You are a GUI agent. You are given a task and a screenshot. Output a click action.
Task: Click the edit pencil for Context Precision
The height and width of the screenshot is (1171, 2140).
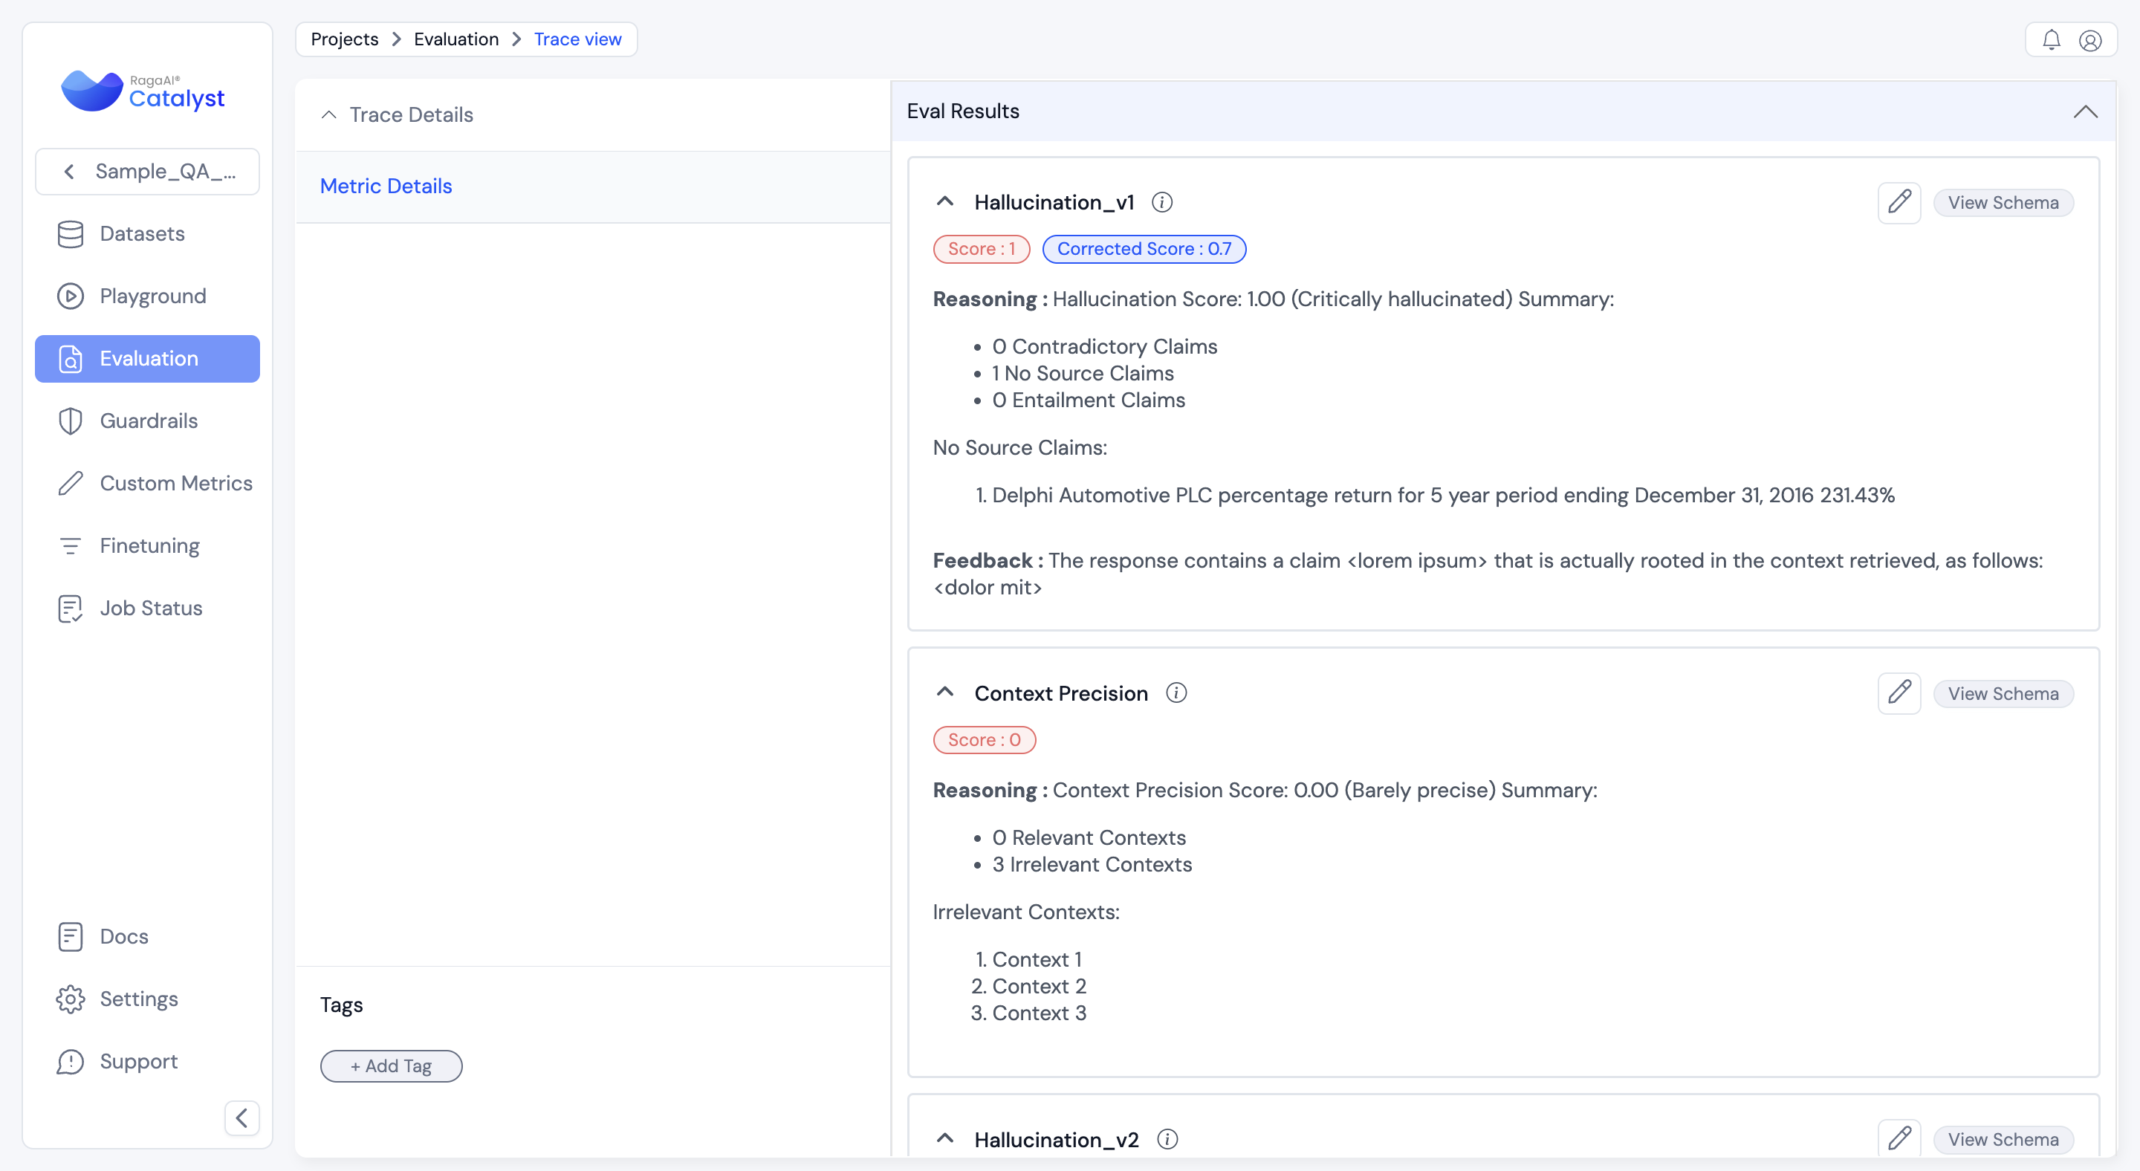(1899, 693)
